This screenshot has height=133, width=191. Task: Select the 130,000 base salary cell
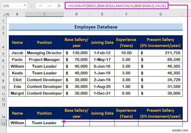pos(76,53)
